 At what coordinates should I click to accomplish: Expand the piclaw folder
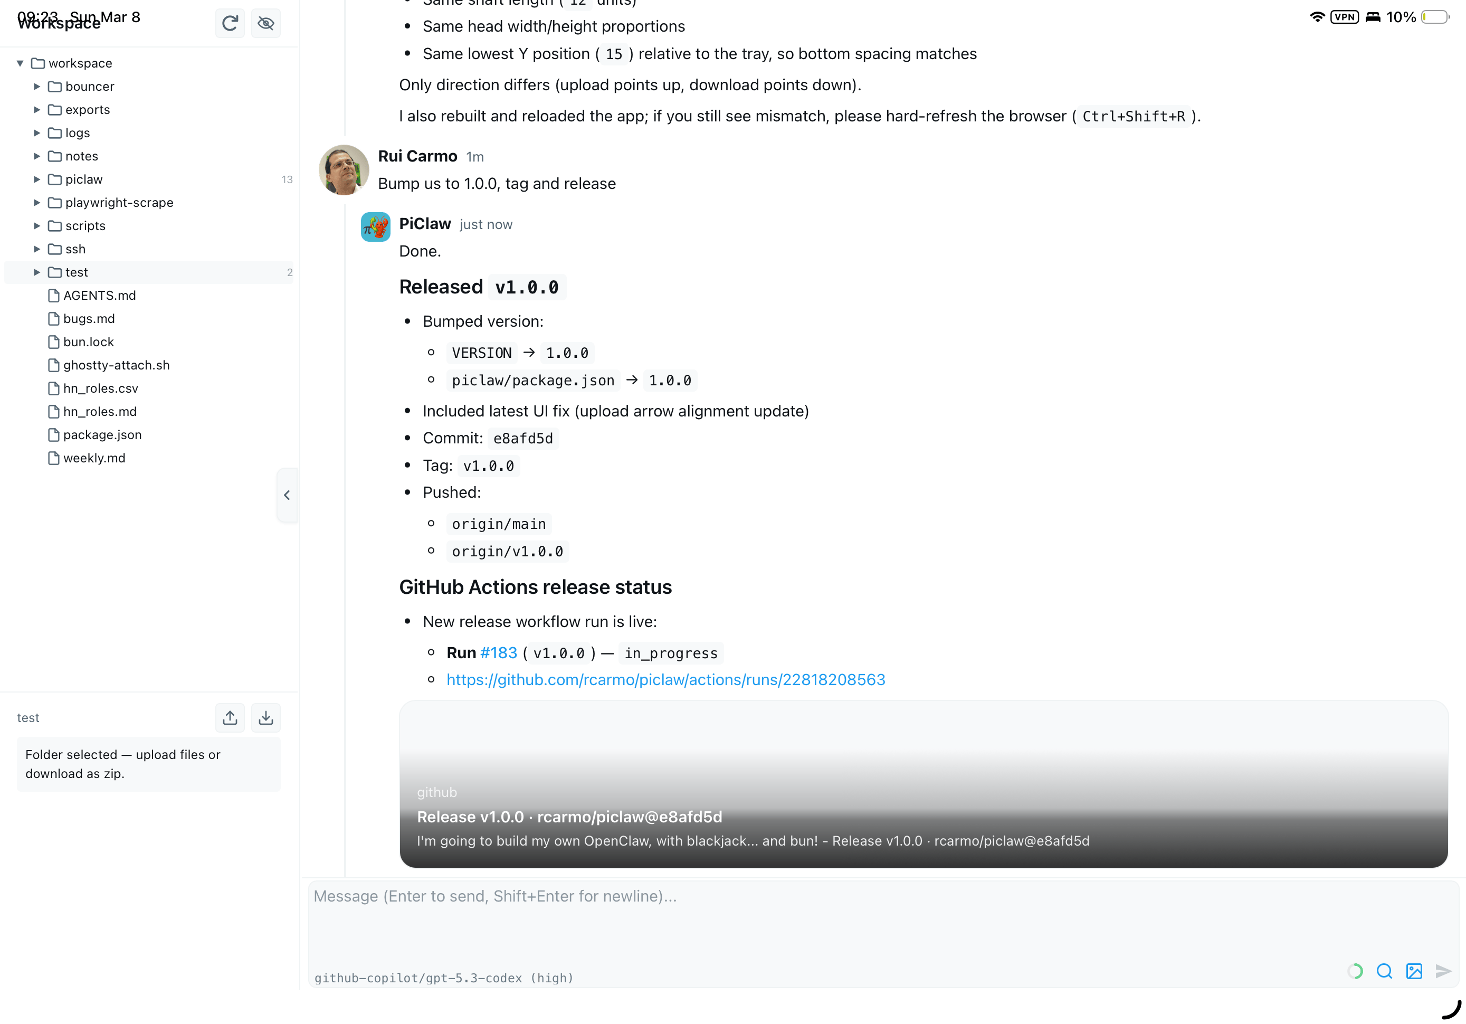[x=37, y=179]
